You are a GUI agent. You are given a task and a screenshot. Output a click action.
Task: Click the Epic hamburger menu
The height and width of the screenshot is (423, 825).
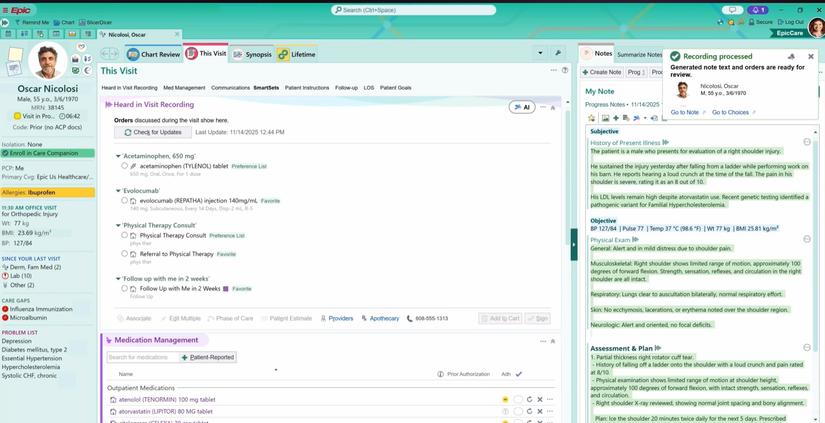tap(5, 10)
